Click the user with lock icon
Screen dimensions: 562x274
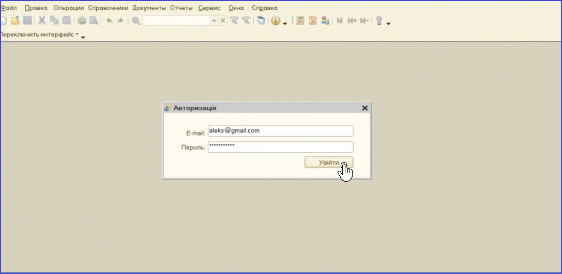pos(325,21)
